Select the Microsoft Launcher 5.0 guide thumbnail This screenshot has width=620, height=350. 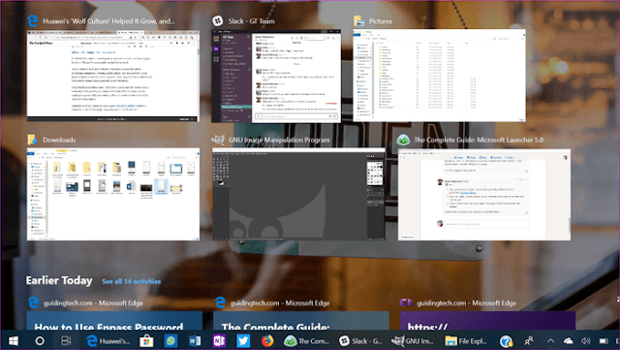click(x=484, y=195)
